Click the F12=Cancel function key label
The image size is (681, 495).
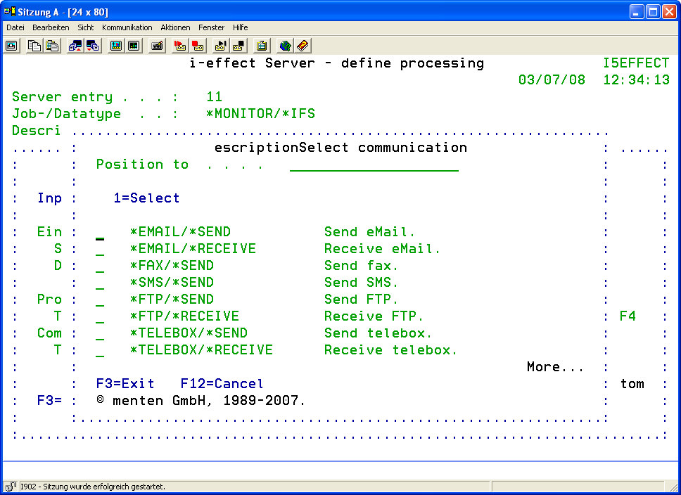[222, 384]
